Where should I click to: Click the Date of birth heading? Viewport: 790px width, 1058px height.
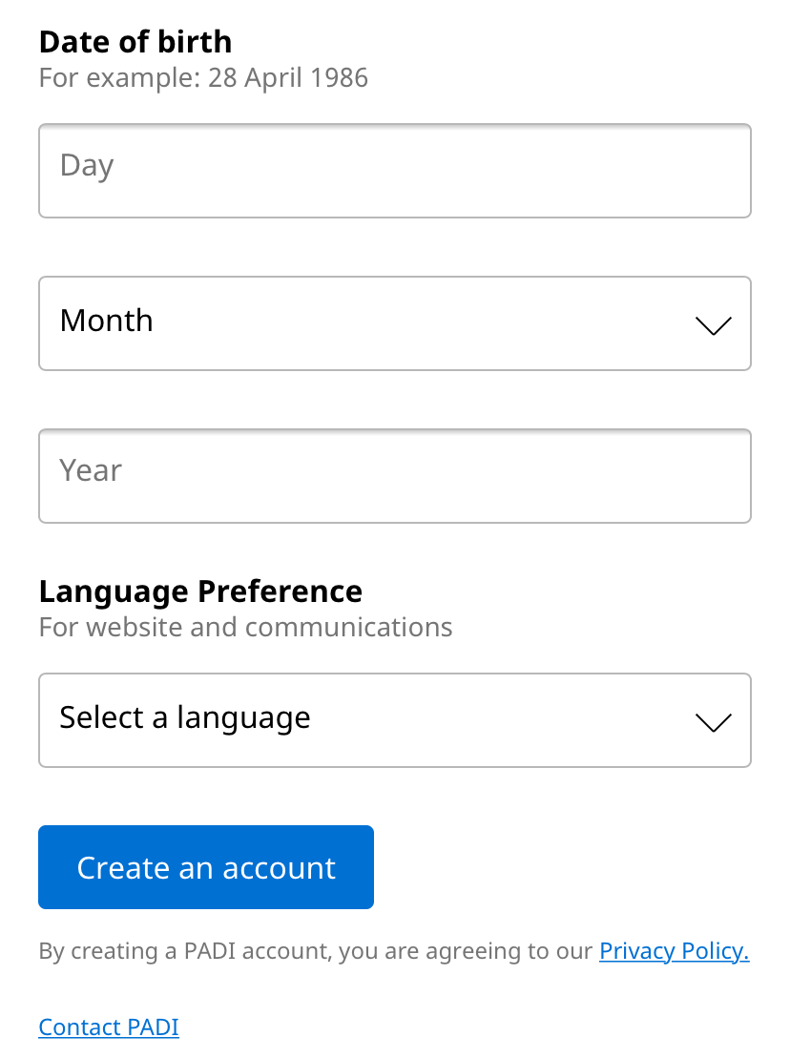click(x=135, y=42)
